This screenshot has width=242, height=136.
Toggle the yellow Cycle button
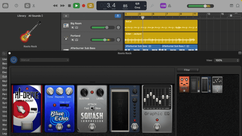[x=91, y=5]
